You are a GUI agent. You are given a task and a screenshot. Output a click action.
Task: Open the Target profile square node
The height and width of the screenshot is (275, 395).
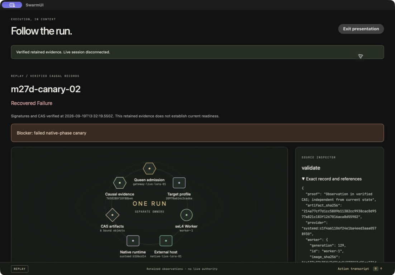point(179,183)
